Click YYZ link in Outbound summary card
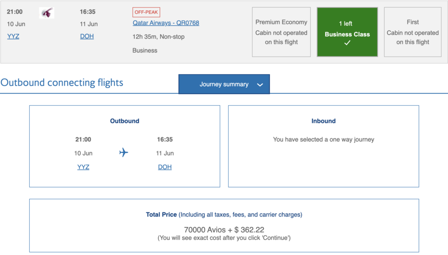This screenshot has width=448, height=255. (83, 167)
